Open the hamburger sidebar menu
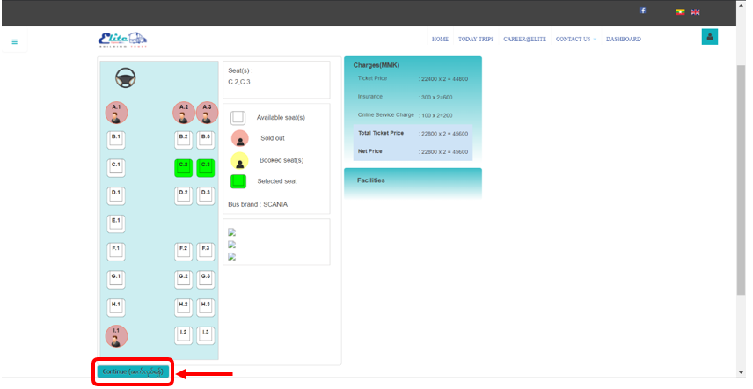 14,41
